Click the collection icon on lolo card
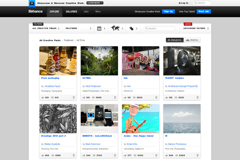 coord(156,97)
